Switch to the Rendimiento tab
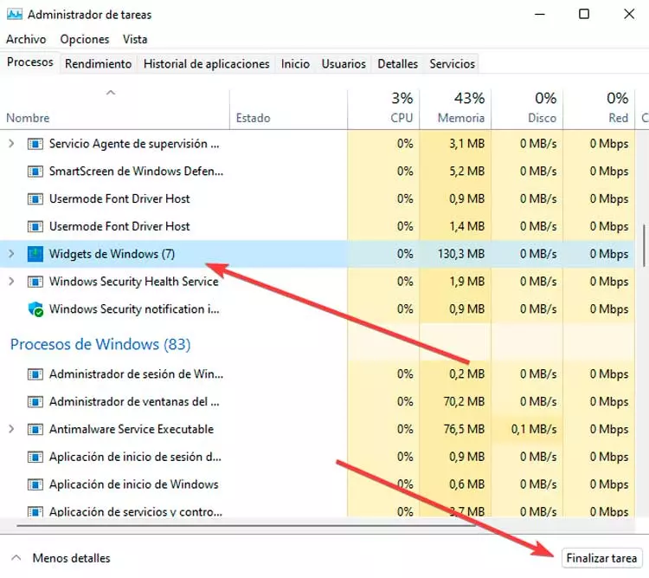The image size is (649, 578). (98, 64)
